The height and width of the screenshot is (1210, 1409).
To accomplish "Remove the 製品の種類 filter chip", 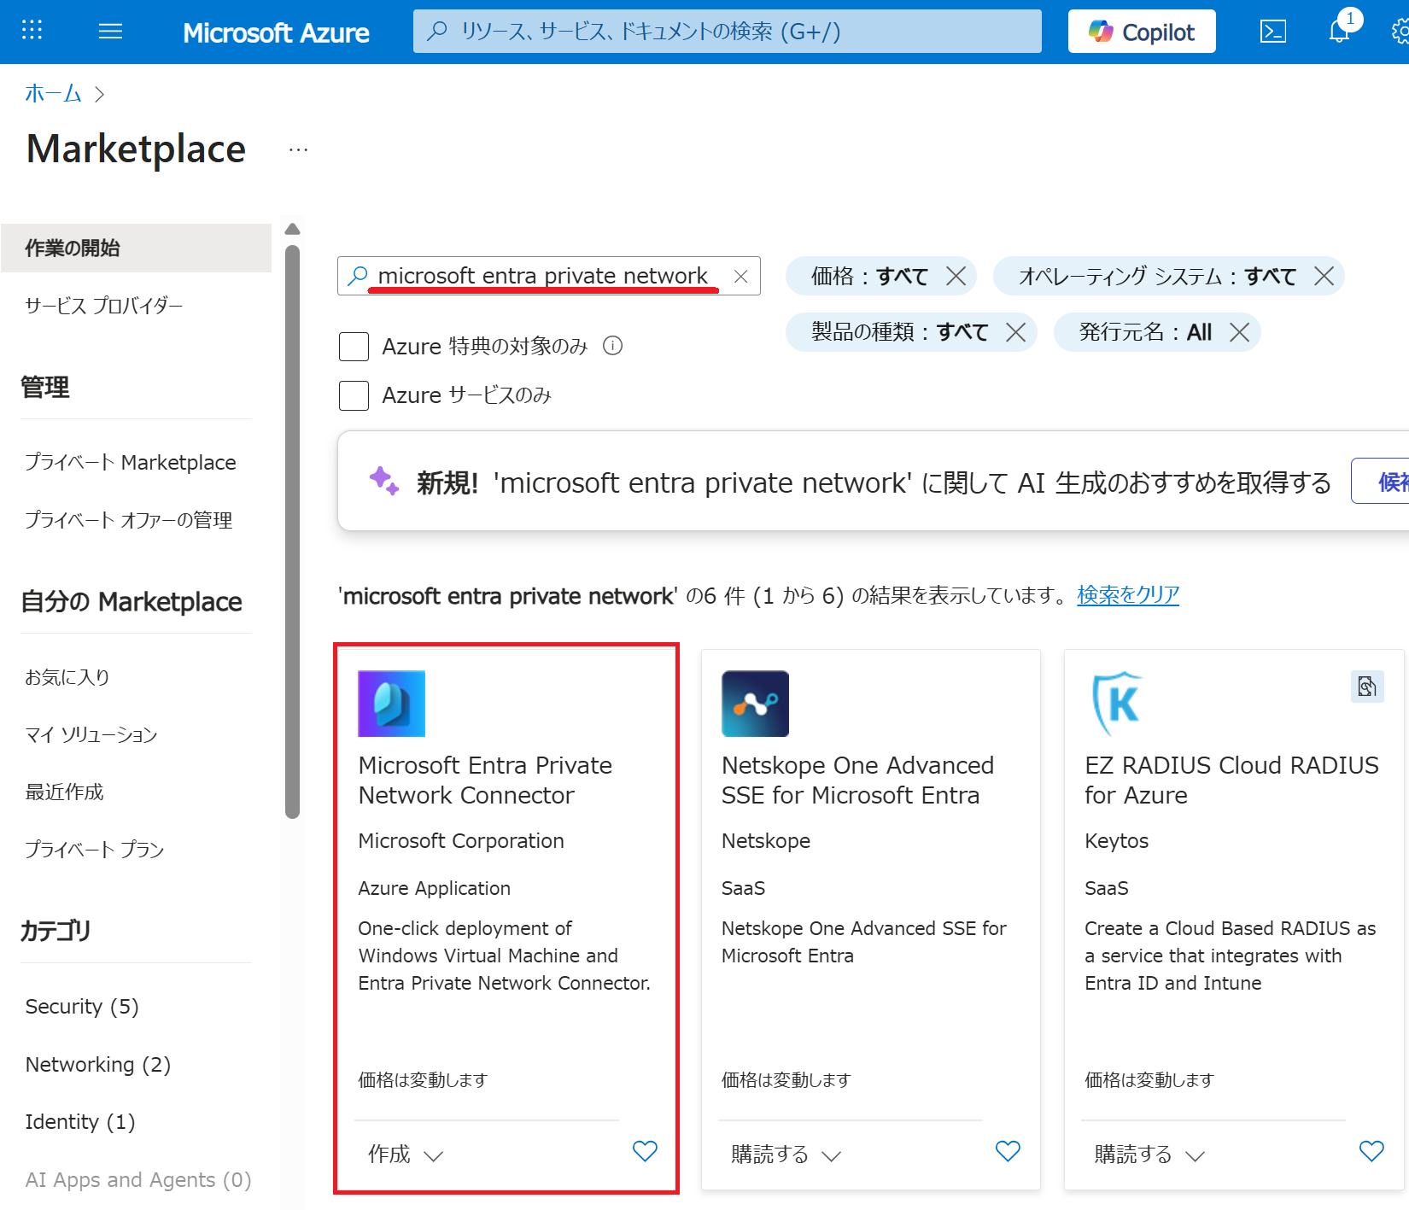I will tap(1016, 331).
